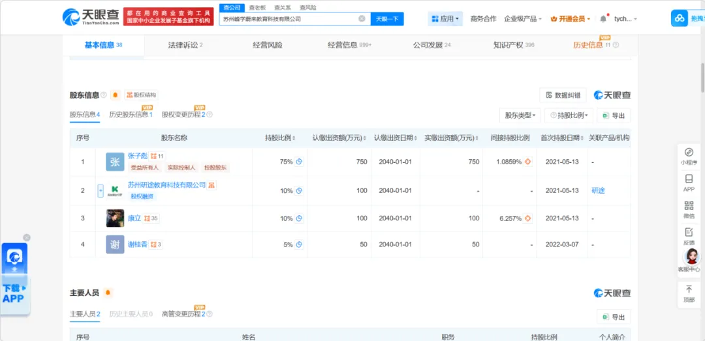Image resolution: width=705 pixels, height=341 pixels.
Task: Click the bell icon beside 股东信息 heading
Action: pyautogui.click(x=116, y=95)
